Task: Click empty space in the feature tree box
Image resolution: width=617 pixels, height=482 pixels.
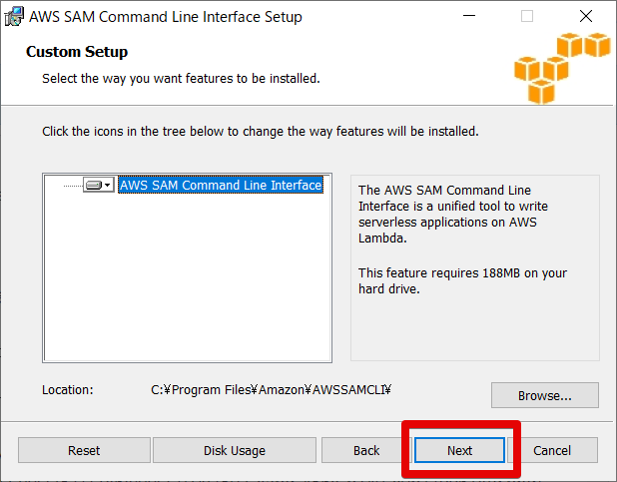Action: click(x=187, y=289)
